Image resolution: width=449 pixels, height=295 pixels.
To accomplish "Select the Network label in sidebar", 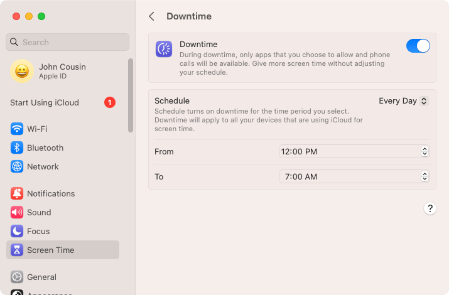I will pyautogui.click(x=43, y=166).
